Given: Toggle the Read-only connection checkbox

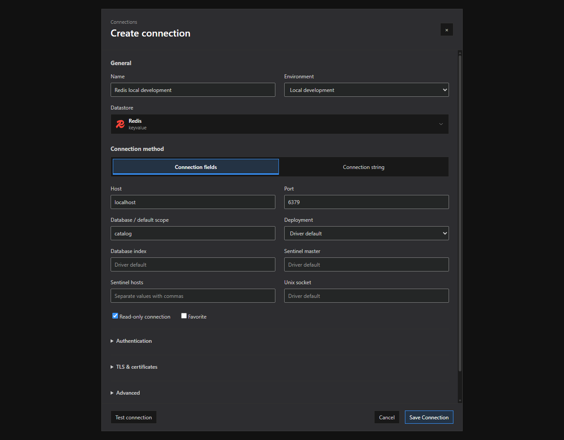Looking at the screenshot, I should point(115,316).
